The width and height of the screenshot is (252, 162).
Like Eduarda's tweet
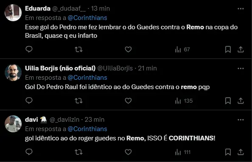click(128, 49)
